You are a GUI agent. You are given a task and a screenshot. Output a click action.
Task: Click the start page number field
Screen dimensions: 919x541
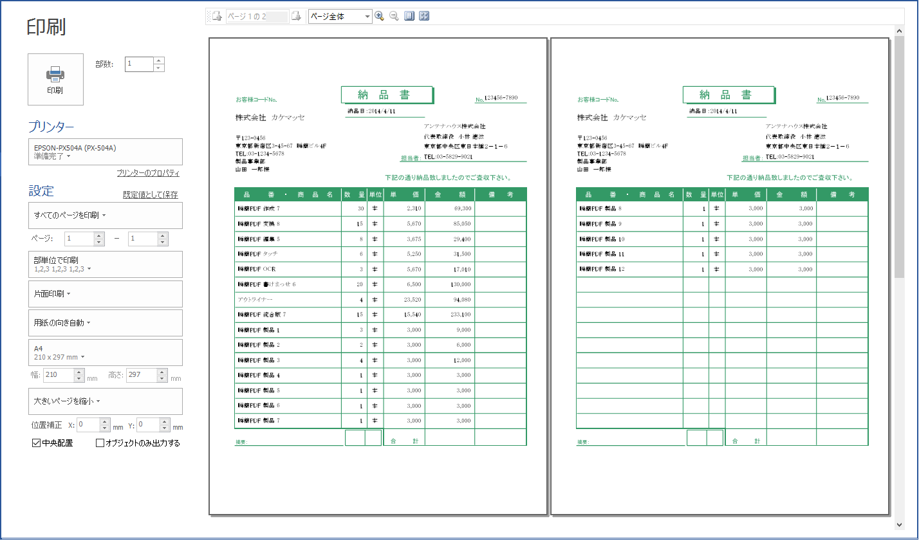click(79, 239)
